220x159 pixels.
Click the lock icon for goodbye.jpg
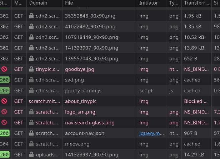[31, 69]
